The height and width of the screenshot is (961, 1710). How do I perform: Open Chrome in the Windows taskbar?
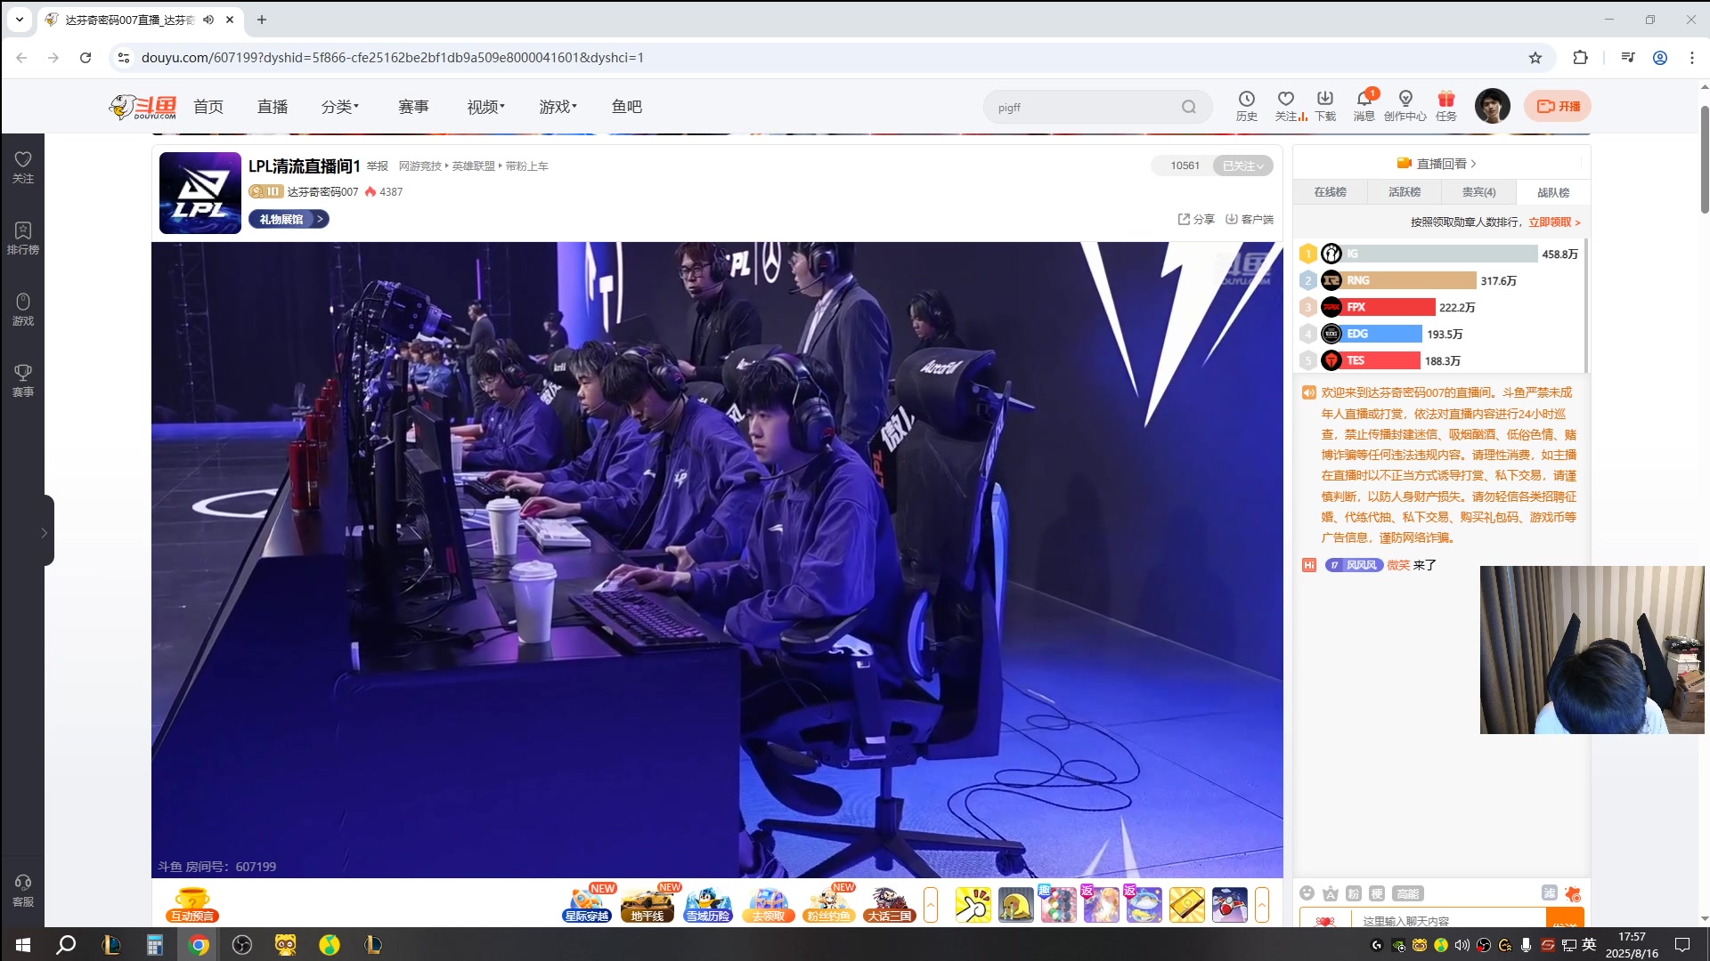199,944
